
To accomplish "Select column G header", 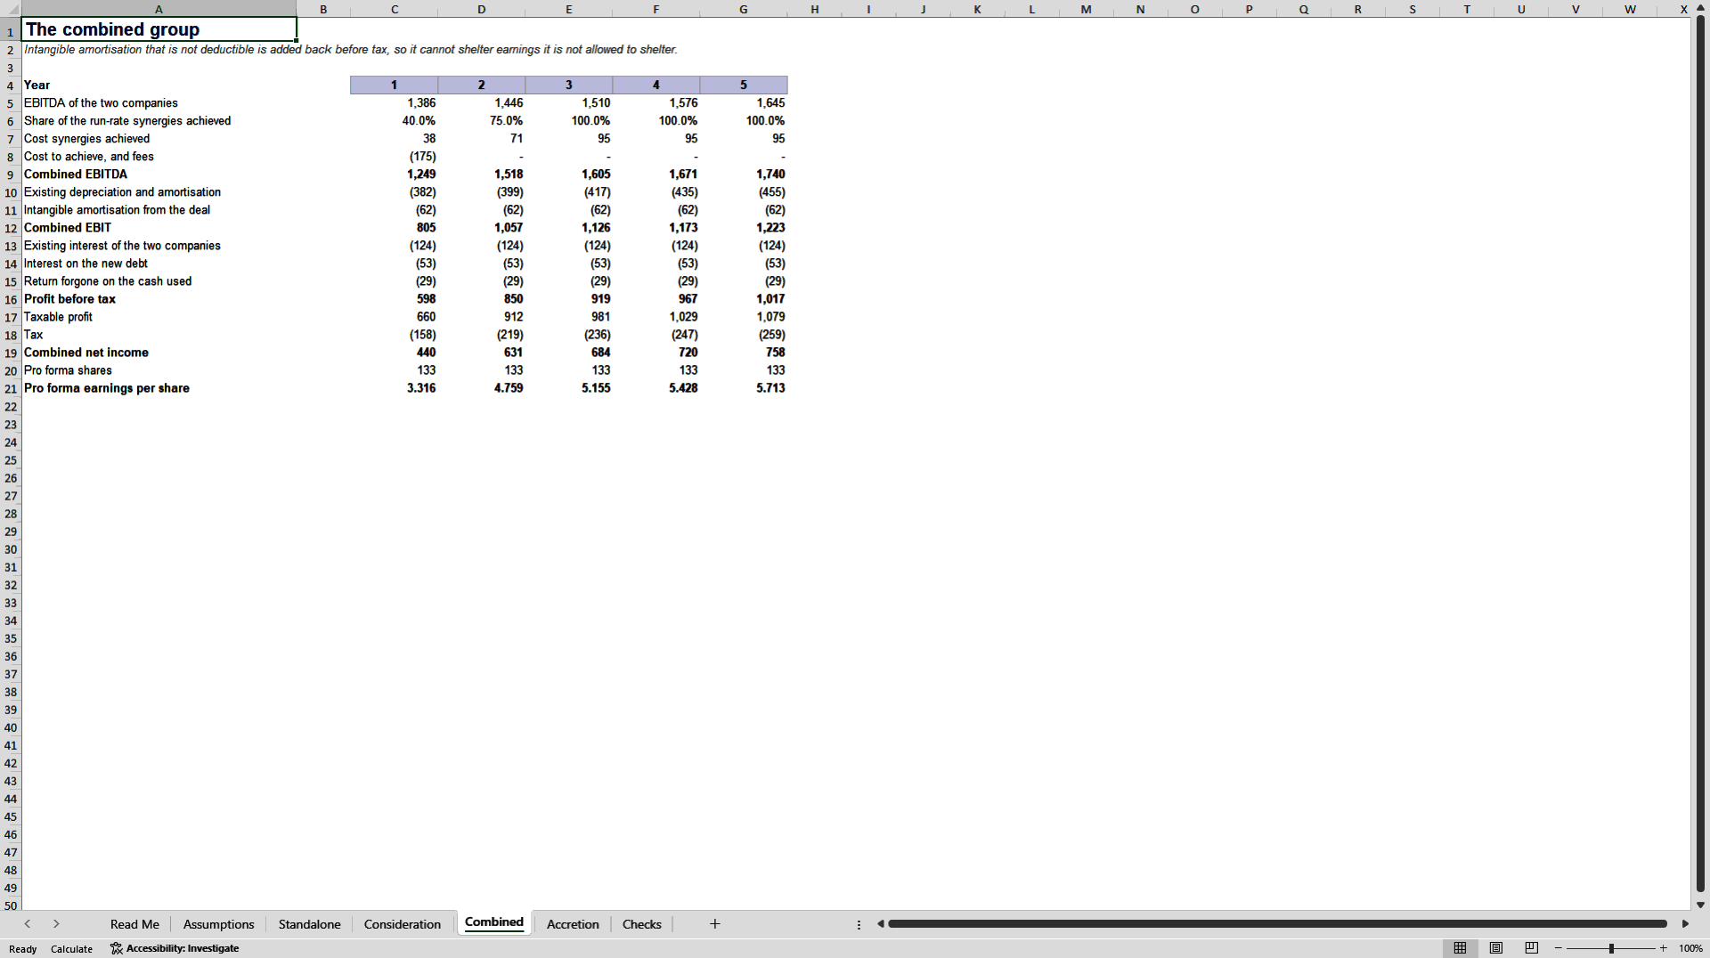I will point(743,9).
